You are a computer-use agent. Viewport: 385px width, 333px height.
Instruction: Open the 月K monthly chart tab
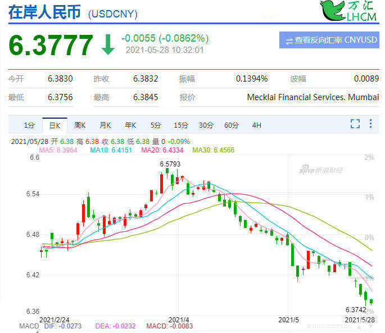[x=105, y=125]
